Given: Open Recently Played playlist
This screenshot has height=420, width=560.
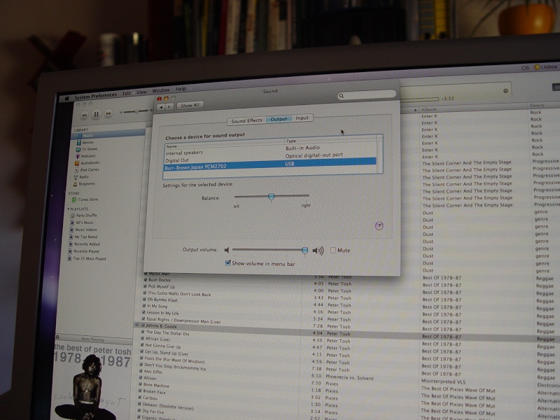Looking at the screenshot, I should [86, 251].
